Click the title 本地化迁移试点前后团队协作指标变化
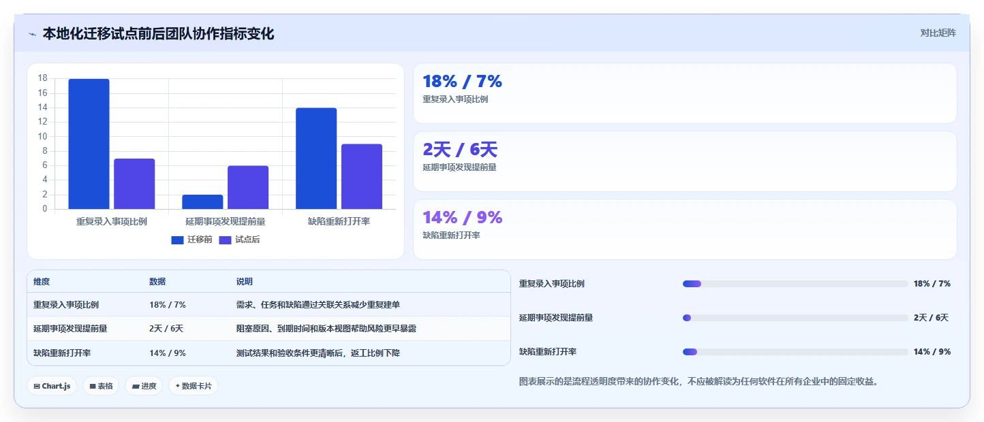The width and height of the screenshot is (984, 422). pos(158,33)
